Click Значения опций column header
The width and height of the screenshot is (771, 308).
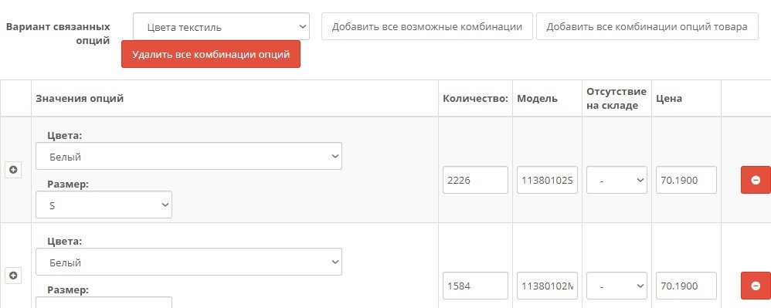pyautogui.click(x=80, y=98)
